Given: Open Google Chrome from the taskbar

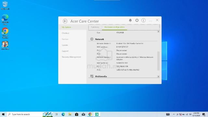Looking at the screenshot, I should coord(90,114).
